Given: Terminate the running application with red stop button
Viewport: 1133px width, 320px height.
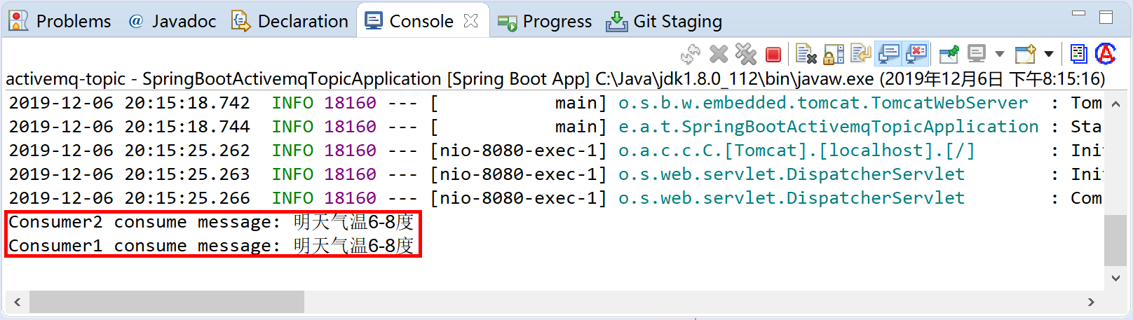Looking at the screenshot, I should click(773, 55).
